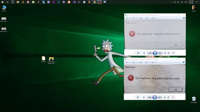Open Visual Studio from taskbar
The image size is (200, 112).
coord(74,2)
